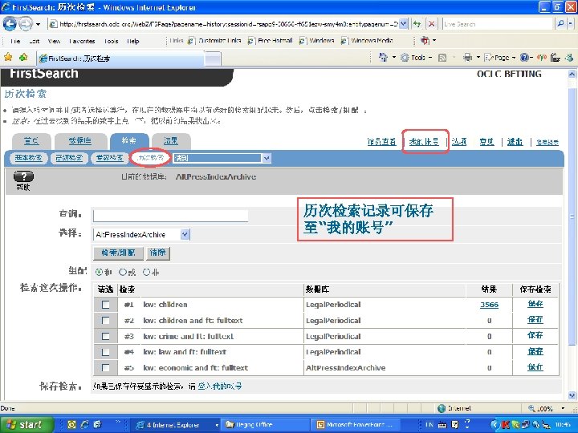The height and width of the screenshot is (433, 578).
Task: Click the red K tray icon
Action: pyautogui.click(x=505, y=424)
